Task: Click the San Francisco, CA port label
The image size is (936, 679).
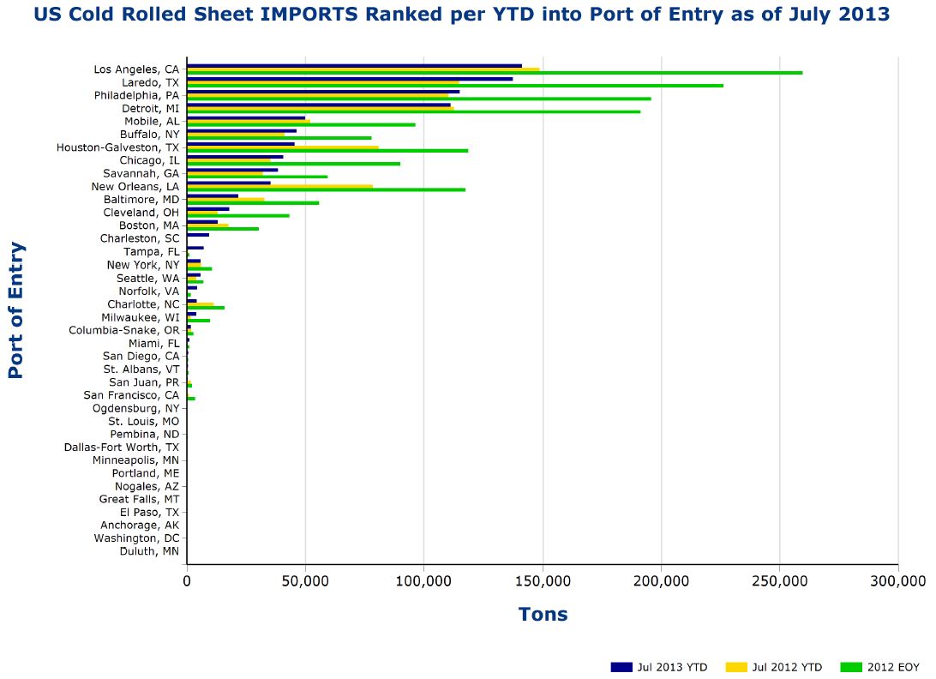Action: click(x=131, y=395)
